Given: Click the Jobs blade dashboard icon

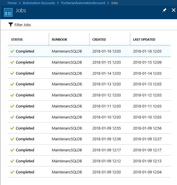Looking at the screenshot, I should click(8, 12).
